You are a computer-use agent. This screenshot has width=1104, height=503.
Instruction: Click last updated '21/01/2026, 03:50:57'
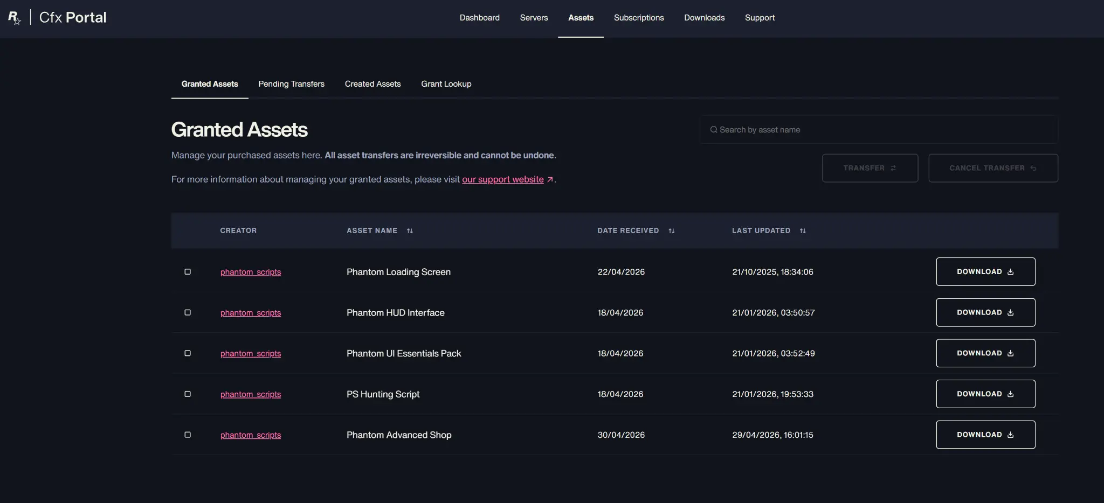[x=774, y=313]
